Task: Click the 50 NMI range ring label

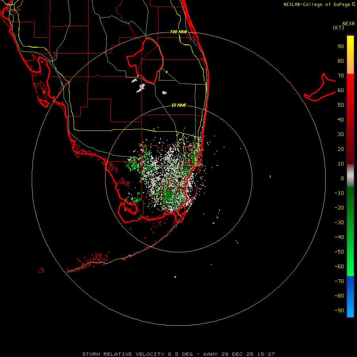Action: (x=178, y=105)
